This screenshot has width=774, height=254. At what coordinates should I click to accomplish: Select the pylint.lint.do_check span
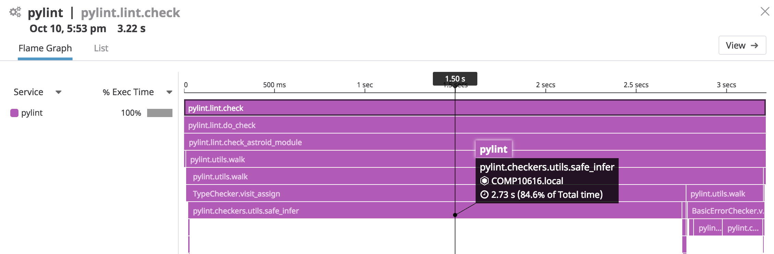[x=475, y=125]
